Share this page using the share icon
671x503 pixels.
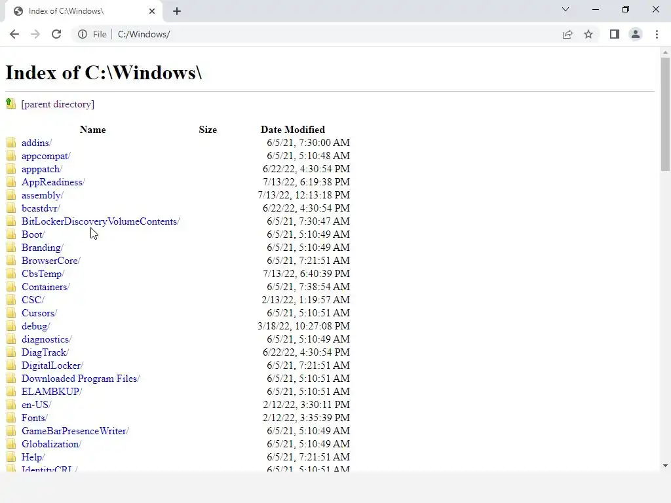click(567, 34)
